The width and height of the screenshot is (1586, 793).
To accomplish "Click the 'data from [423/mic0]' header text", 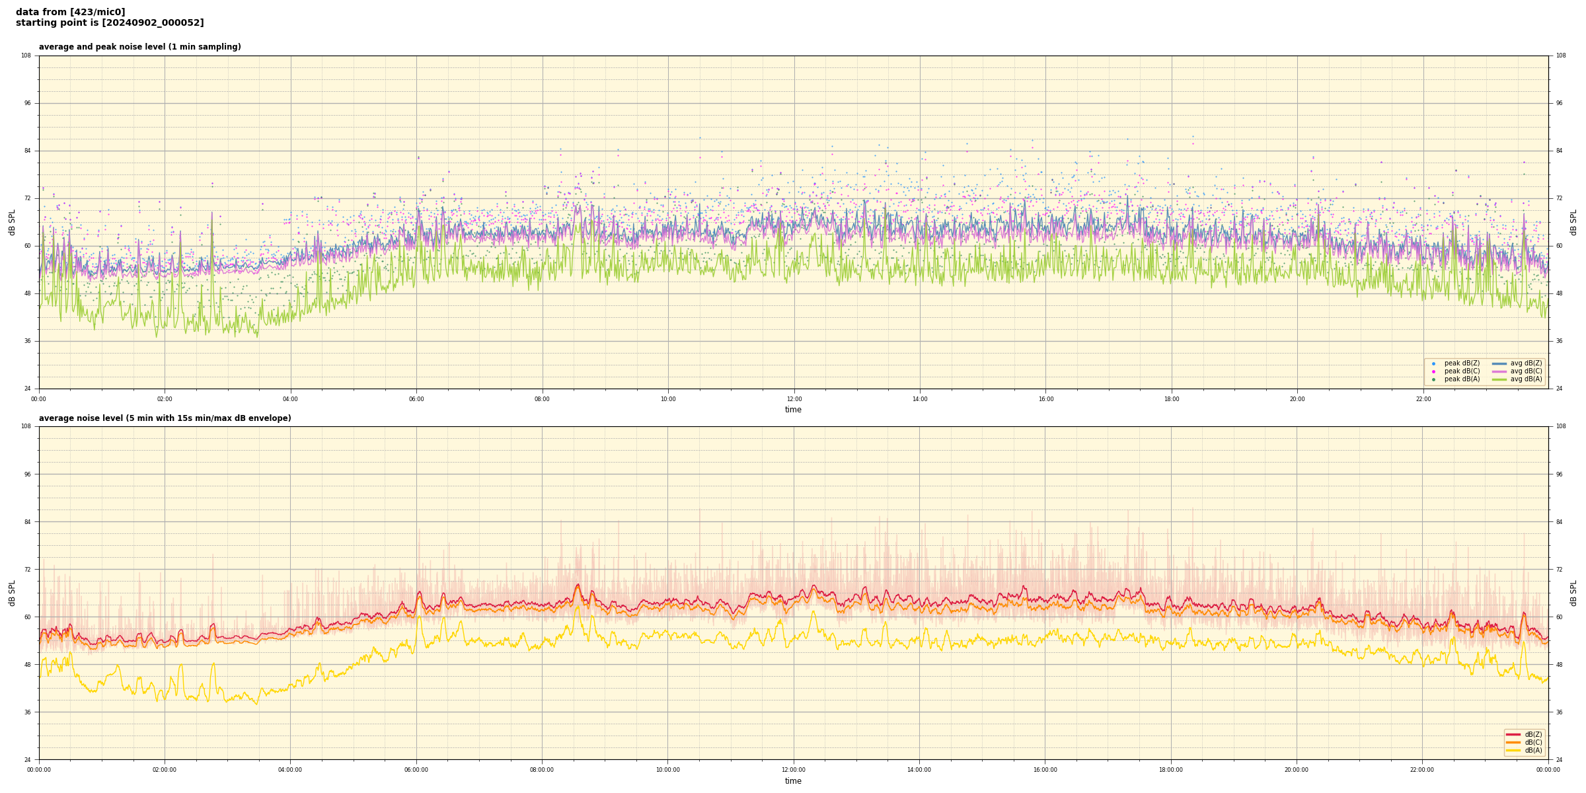I will click(70, 12).
